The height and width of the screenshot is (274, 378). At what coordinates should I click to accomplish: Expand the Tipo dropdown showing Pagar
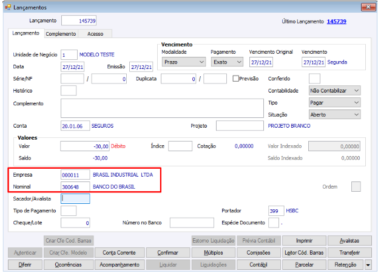click(x=334, y=103)
